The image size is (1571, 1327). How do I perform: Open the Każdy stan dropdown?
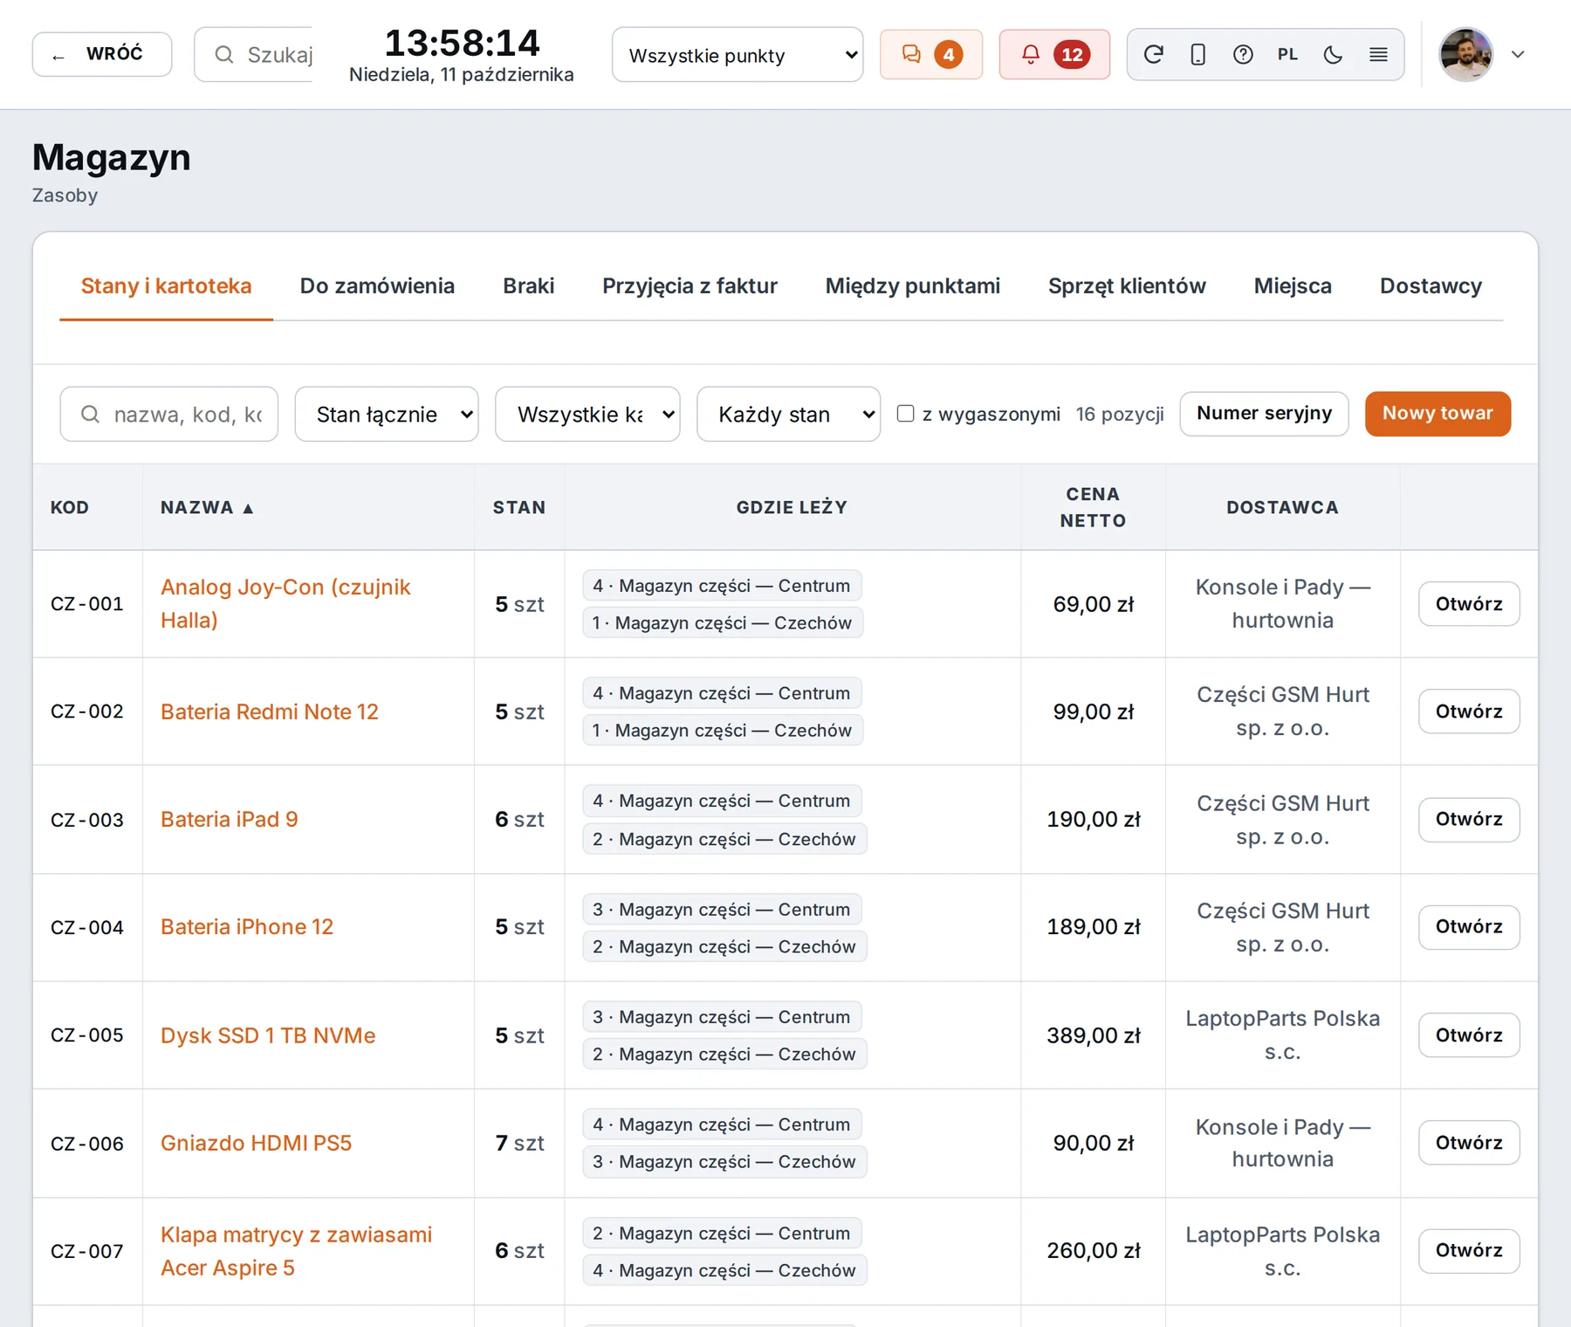pyautogui.click(x=788, y=414)
